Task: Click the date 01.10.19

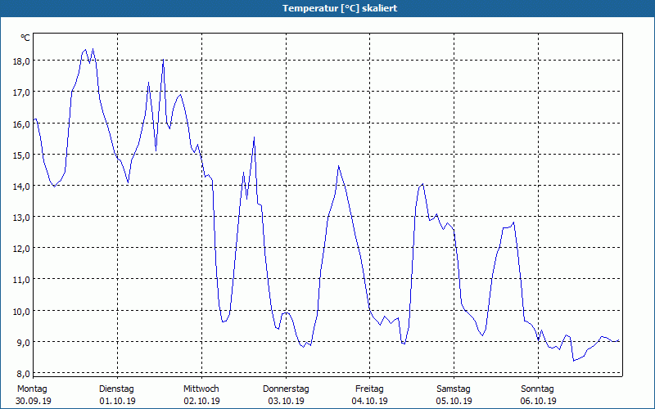Action: click(117, 401)
